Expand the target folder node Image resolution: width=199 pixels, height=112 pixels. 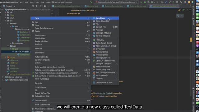[5, 57]
